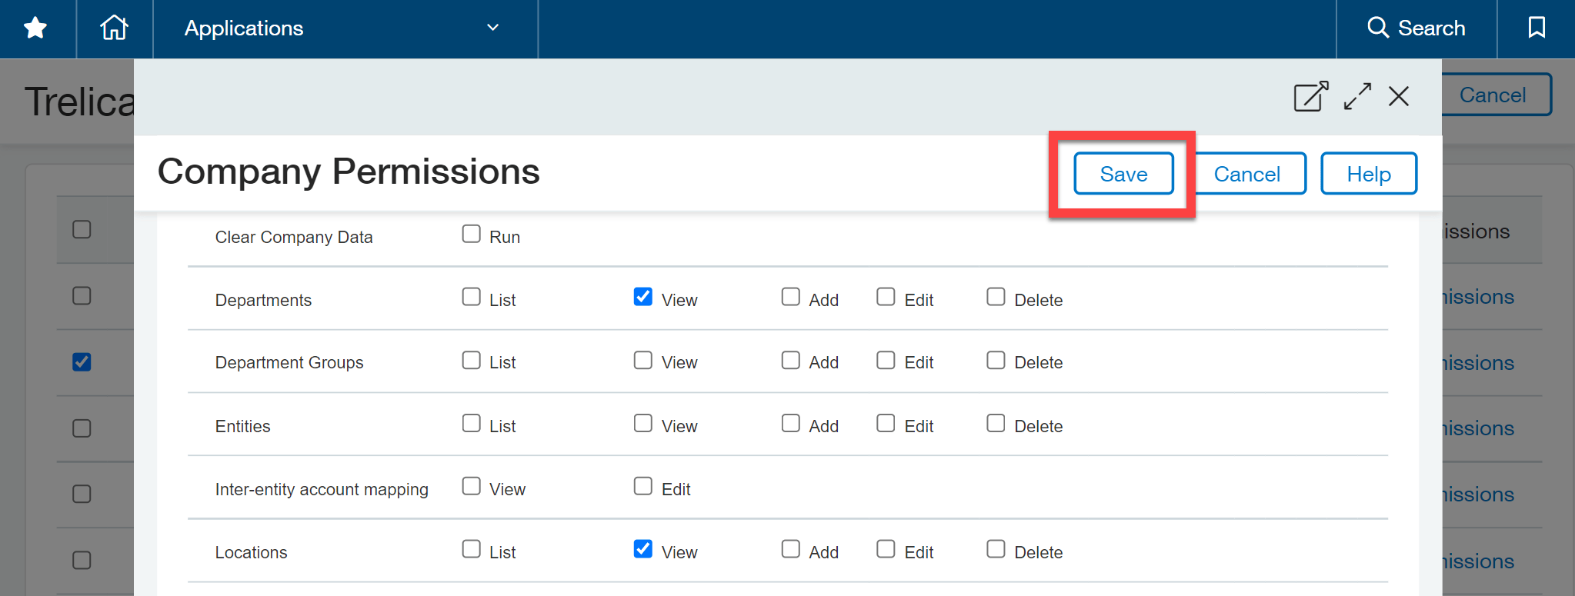Viewport: 1575px width, 596px height.
Task: Click the Search magnifier button
Action: coord(1416,28)
